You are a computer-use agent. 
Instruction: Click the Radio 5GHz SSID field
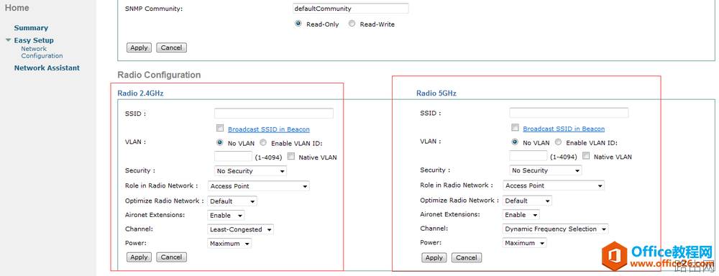(x=569, y=113)
